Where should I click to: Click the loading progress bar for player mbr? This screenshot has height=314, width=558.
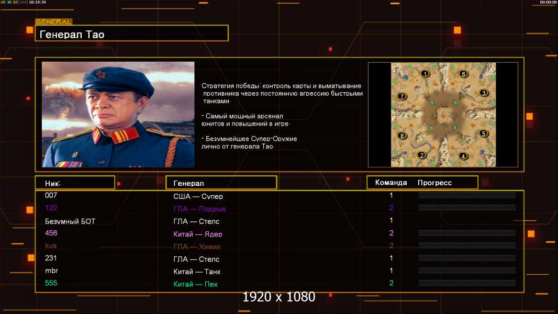point(467,270)
